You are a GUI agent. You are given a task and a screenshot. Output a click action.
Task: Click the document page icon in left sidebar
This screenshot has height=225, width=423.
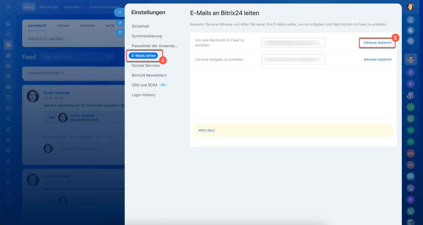(x=8, y=76)
